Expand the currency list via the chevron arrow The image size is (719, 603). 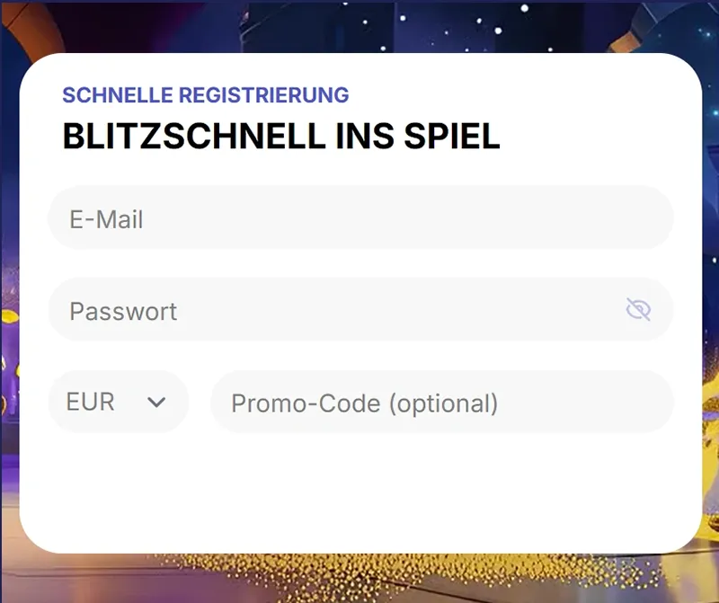pyautogui.click(x=156, y=403)
